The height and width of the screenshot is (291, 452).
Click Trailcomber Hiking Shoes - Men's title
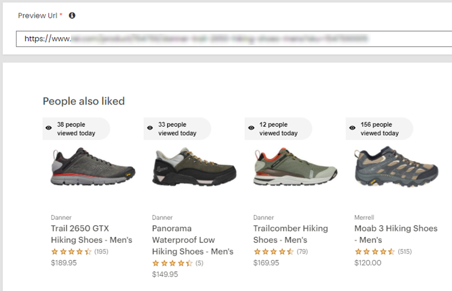point(290,234)
